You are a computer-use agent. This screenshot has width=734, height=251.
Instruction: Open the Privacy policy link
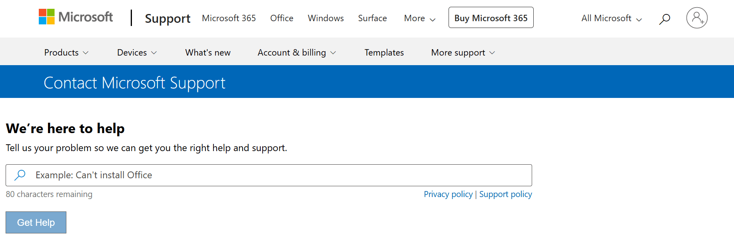coord(448,194)
